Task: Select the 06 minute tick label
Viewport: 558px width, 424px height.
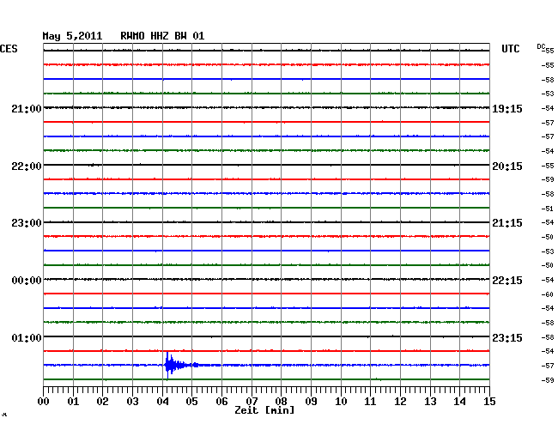Action: [221, 402]
